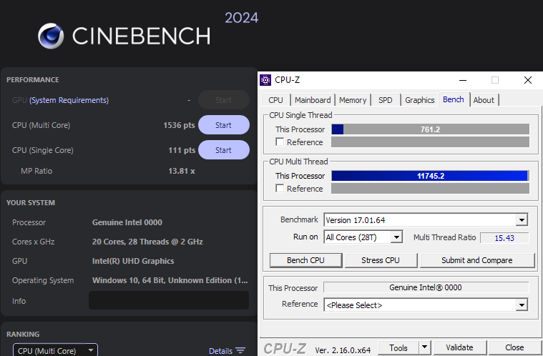Click the Intel(R) UHD Graphics text

coord(133,261)
